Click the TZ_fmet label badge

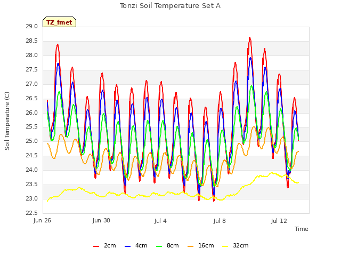[59, 22]
